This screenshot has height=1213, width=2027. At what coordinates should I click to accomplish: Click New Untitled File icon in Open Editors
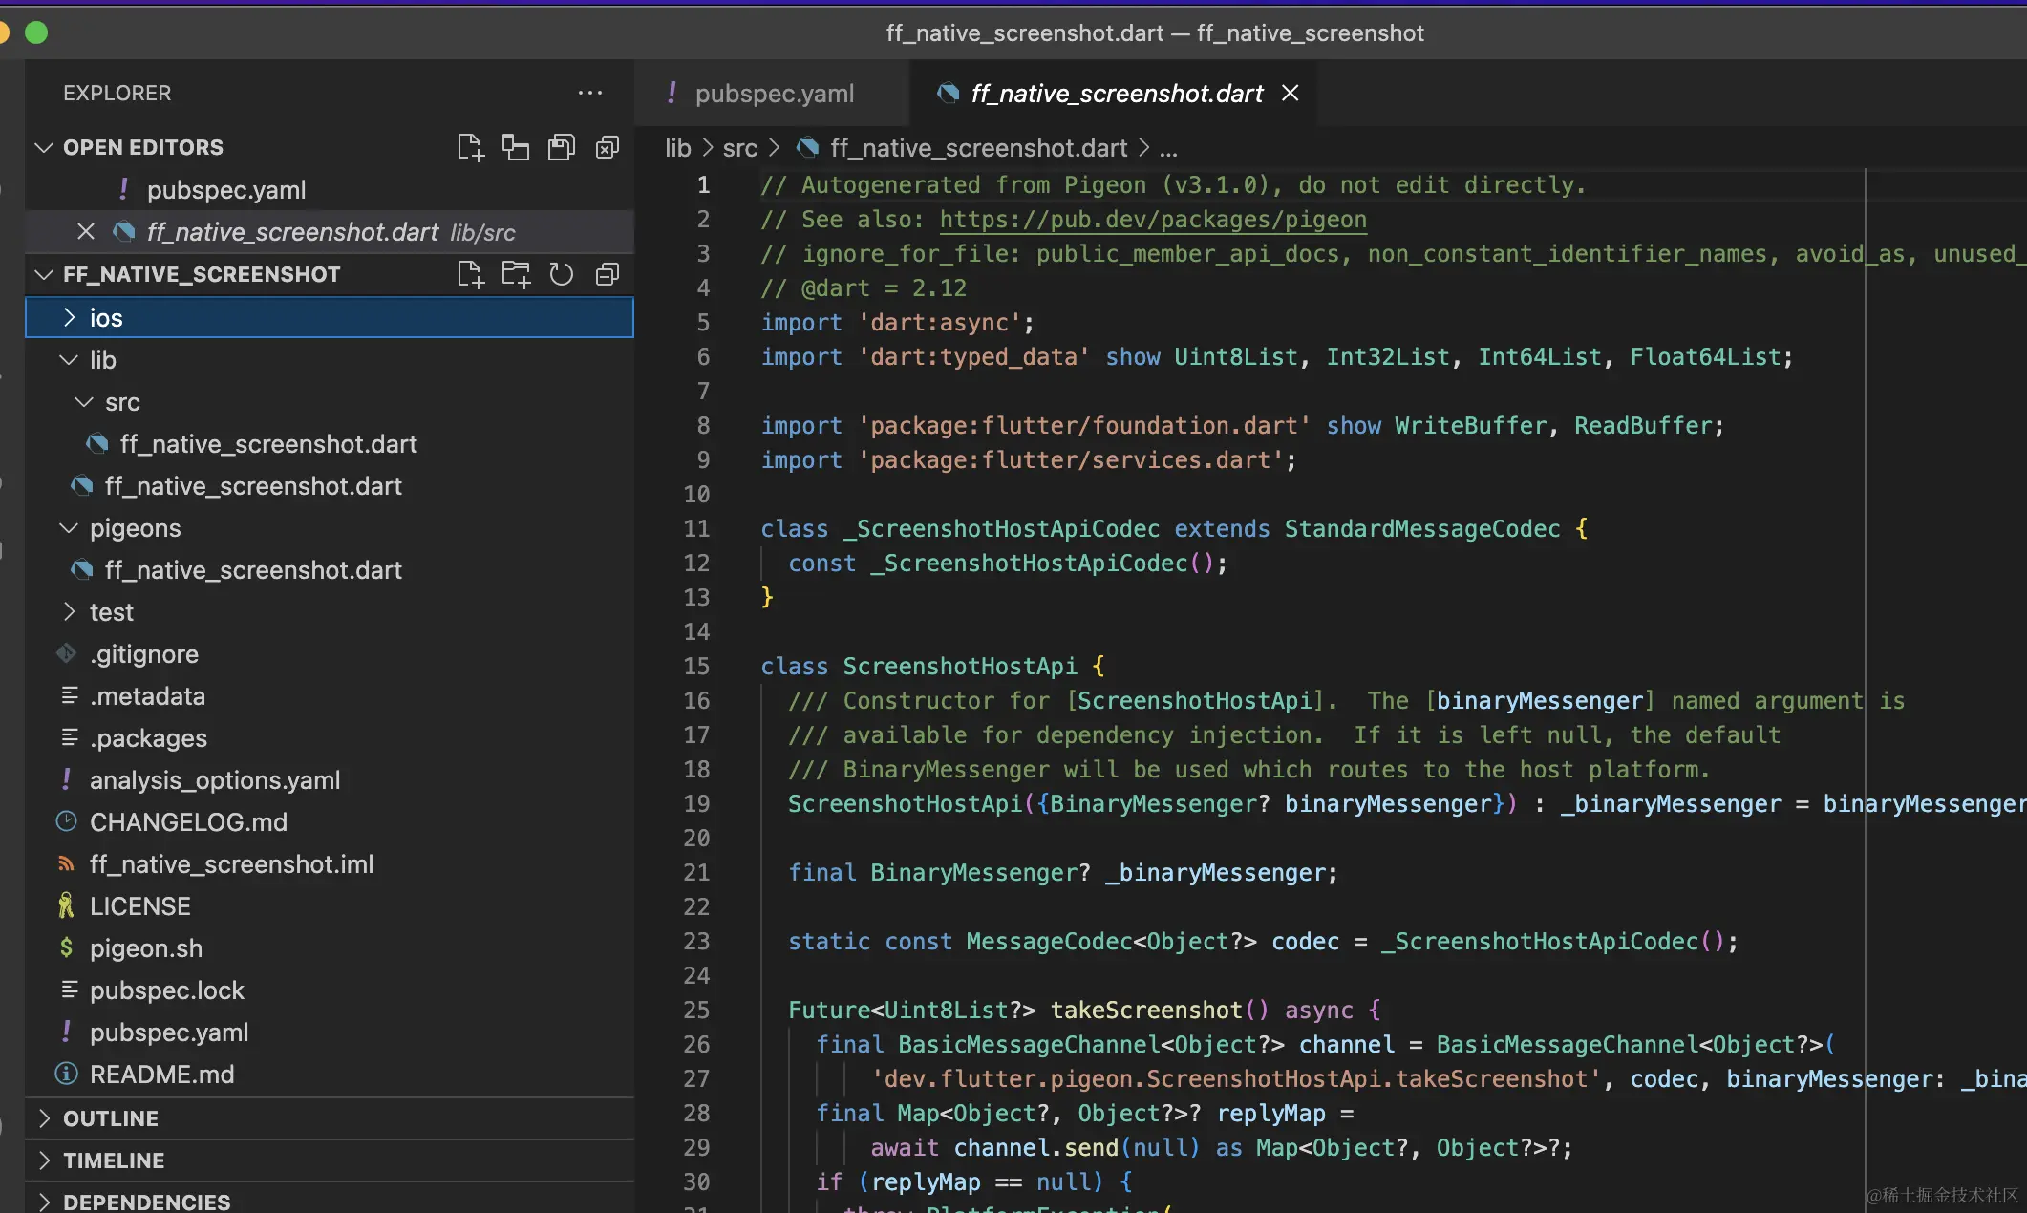pyautogui.click(x=470, y=147)
